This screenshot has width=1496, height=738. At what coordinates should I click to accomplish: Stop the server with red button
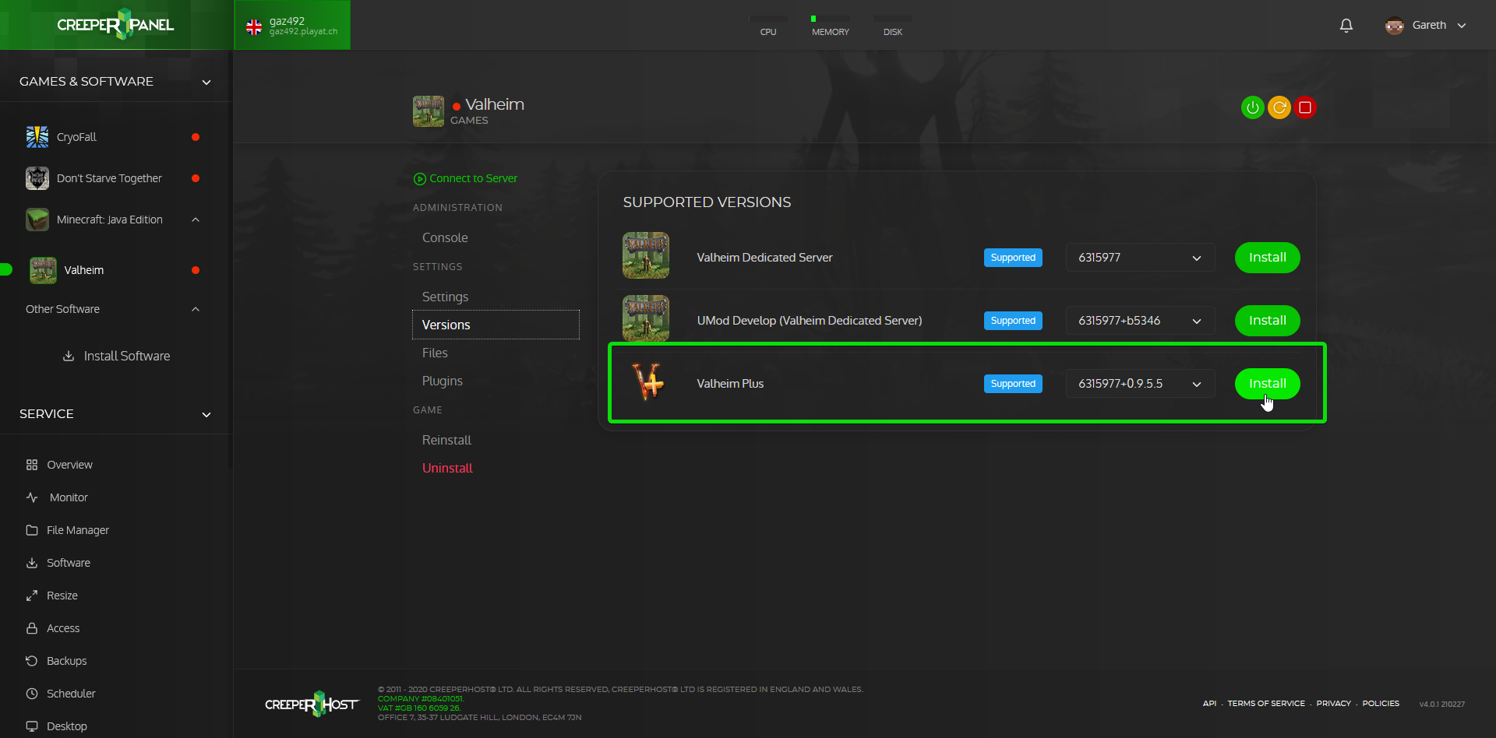pyautogui.click(x=1305, y=107)
